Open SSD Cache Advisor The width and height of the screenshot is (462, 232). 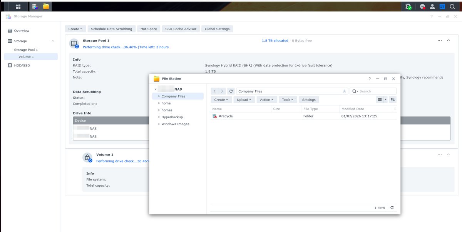click(181, 29)
